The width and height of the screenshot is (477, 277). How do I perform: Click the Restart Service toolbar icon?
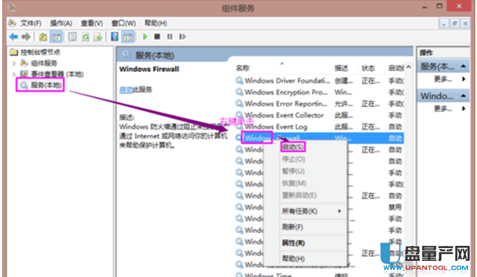pyautogui.click(x=181, y=37)
